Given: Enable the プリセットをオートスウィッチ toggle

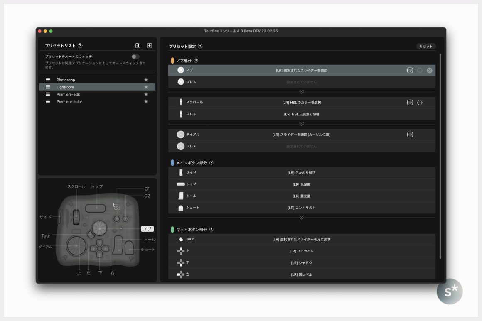Looking at the screenshot, I should [135, 56].
